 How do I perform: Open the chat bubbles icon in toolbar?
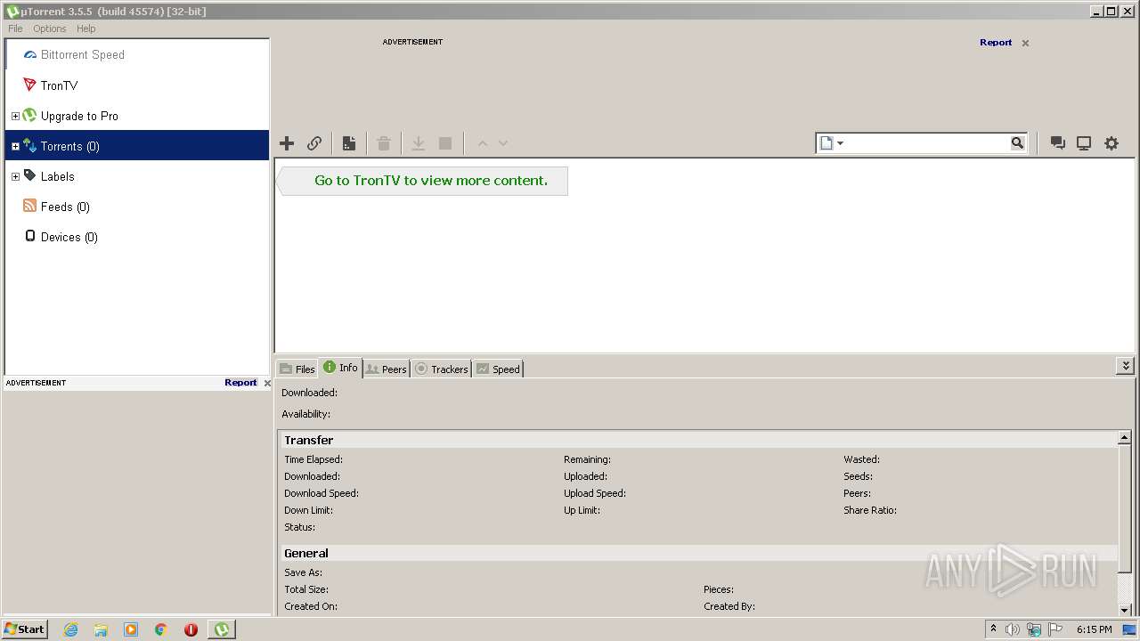(1057, 143)
